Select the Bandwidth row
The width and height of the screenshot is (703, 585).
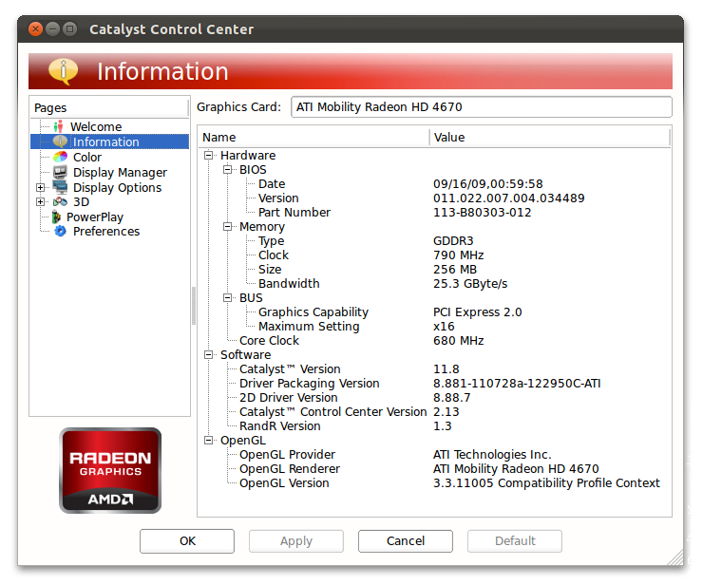pyautogui.click(x=434, y=284)
